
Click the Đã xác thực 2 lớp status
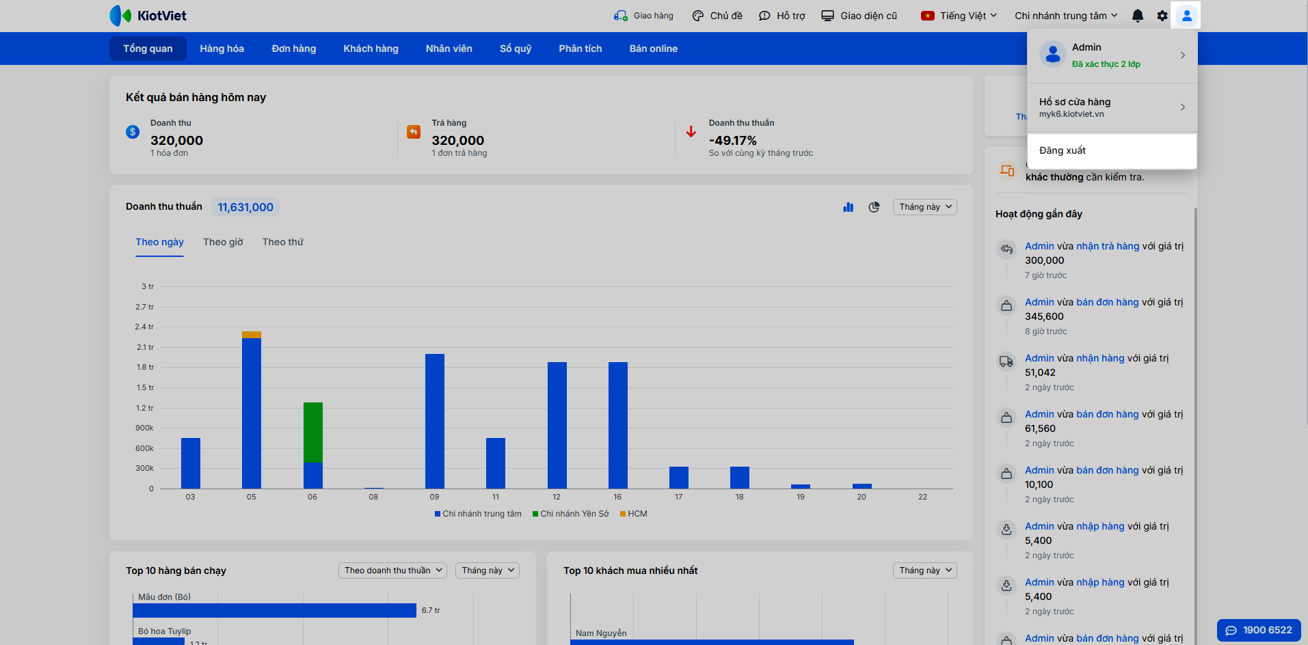[1106, 64]
